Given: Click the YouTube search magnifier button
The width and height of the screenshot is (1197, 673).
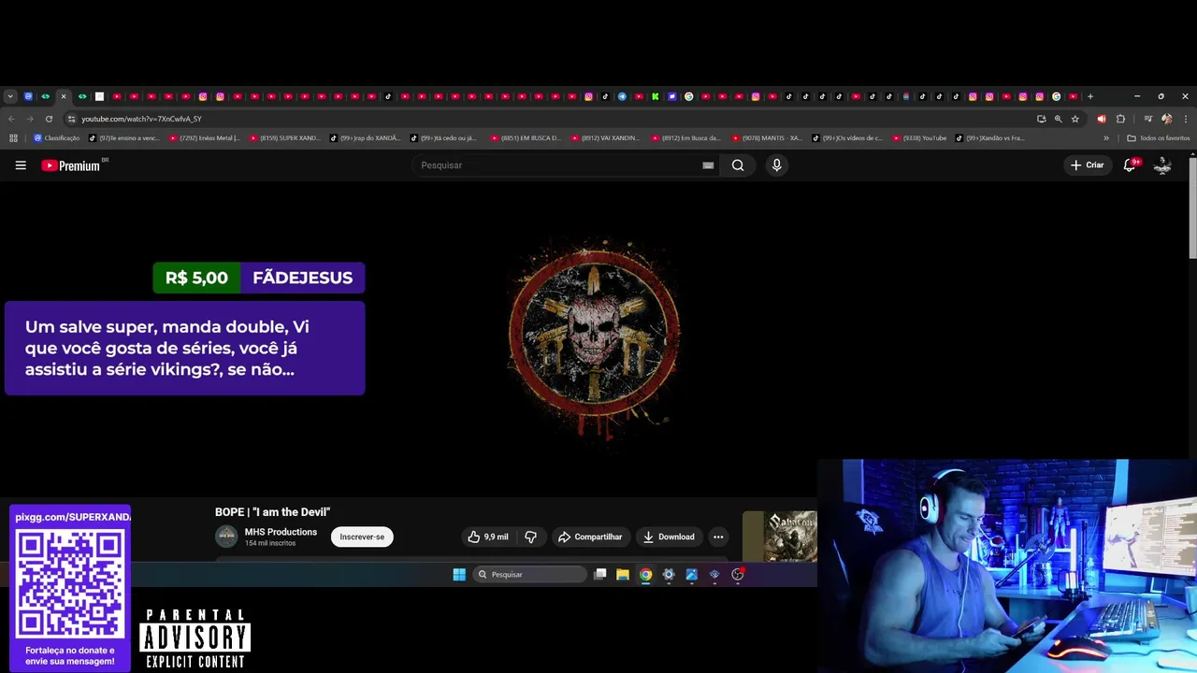Looking at the screenshot, I should (738, 165).
